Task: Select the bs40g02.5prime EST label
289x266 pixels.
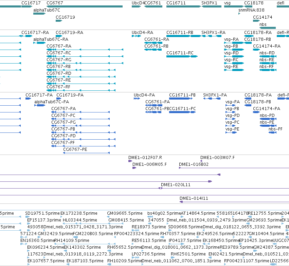Action: click(164, 213)
